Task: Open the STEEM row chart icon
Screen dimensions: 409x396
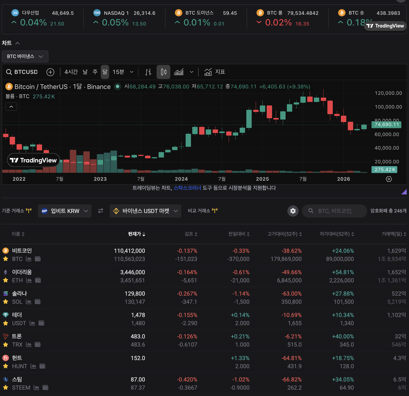Action: 36,388
